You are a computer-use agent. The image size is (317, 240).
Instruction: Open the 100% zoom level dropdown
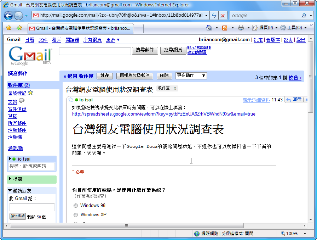point(305,234)
